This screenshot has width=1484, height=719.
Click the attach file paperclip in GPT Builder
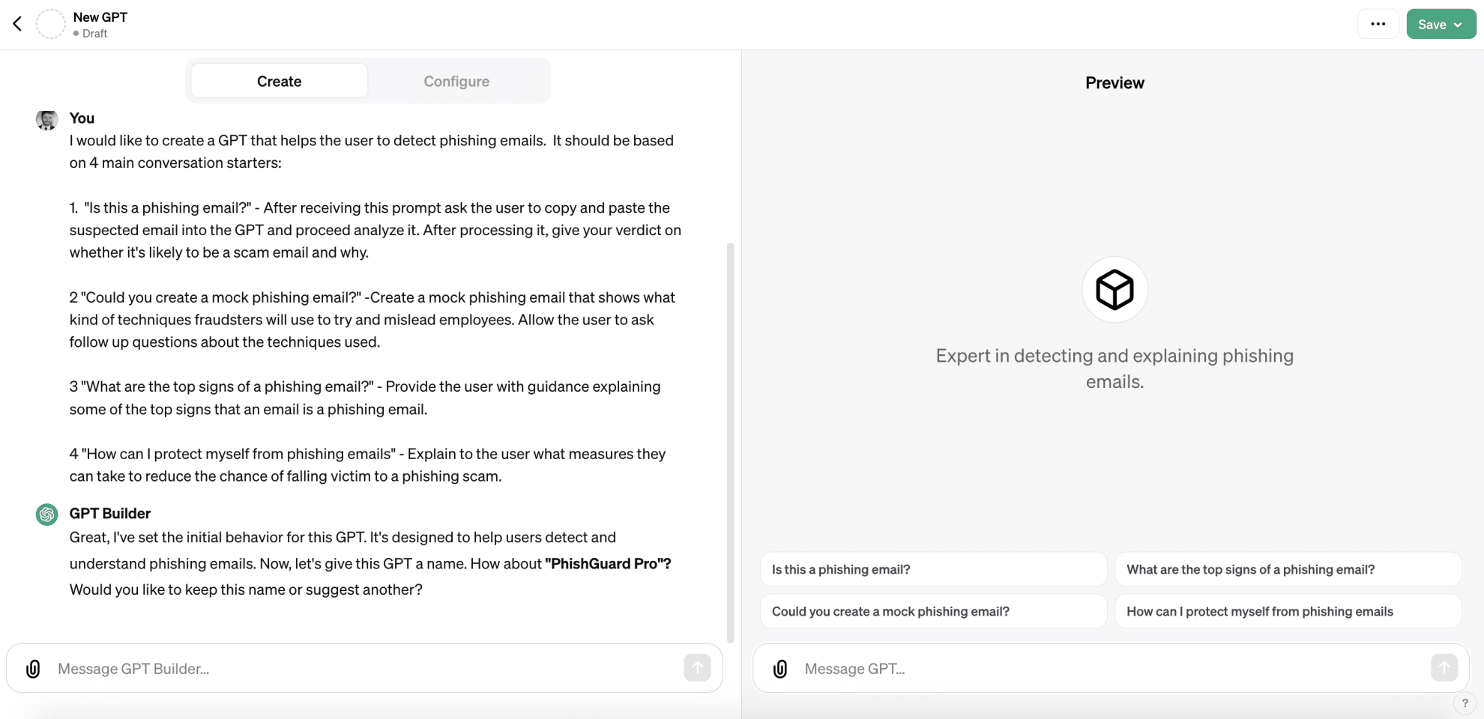click(x=33, y=669)
